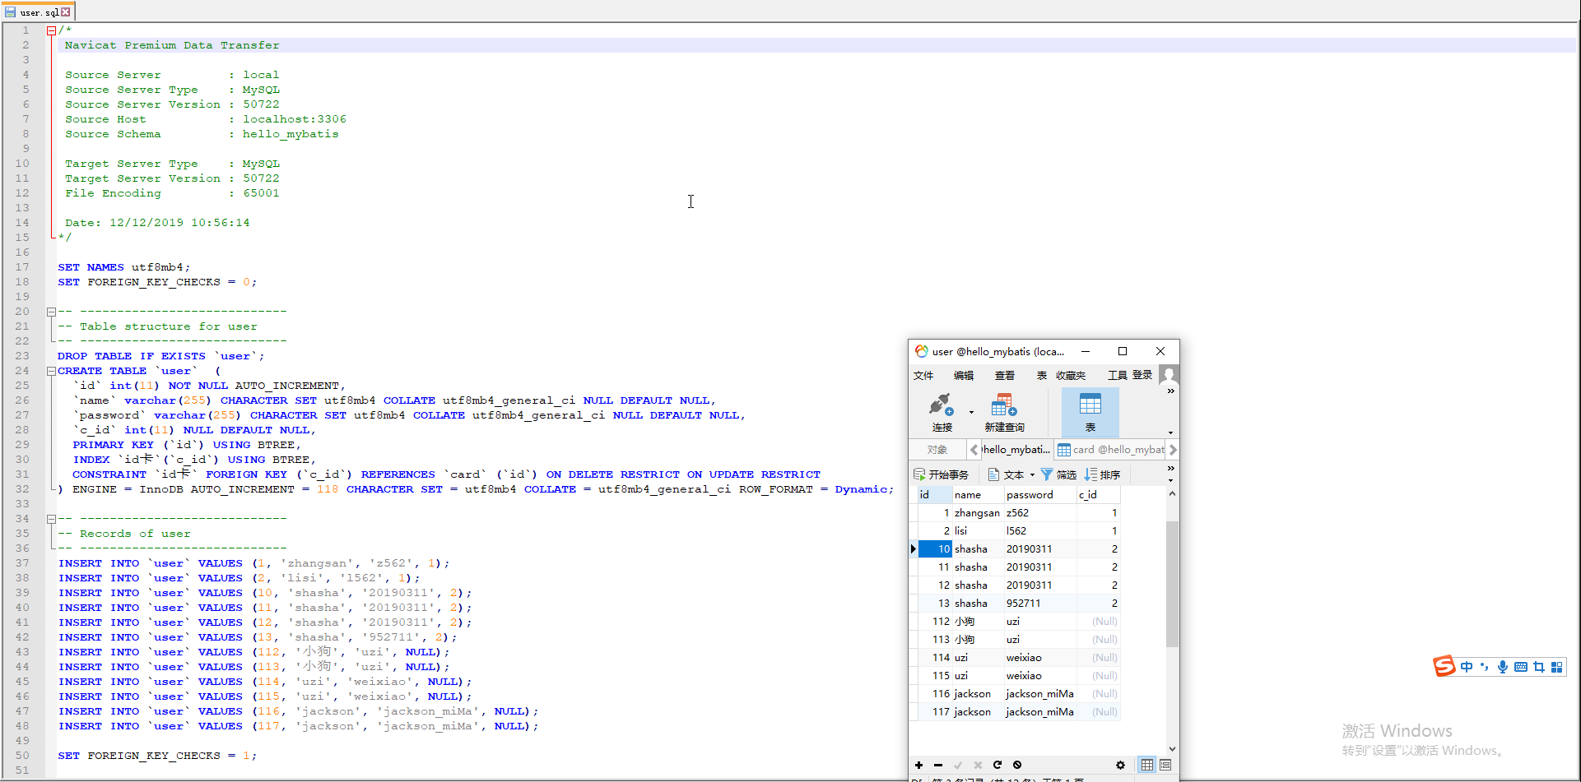Click the 筛选 (Filter) button
The height and width of the screenshot is (782, 1581).
1058,474
